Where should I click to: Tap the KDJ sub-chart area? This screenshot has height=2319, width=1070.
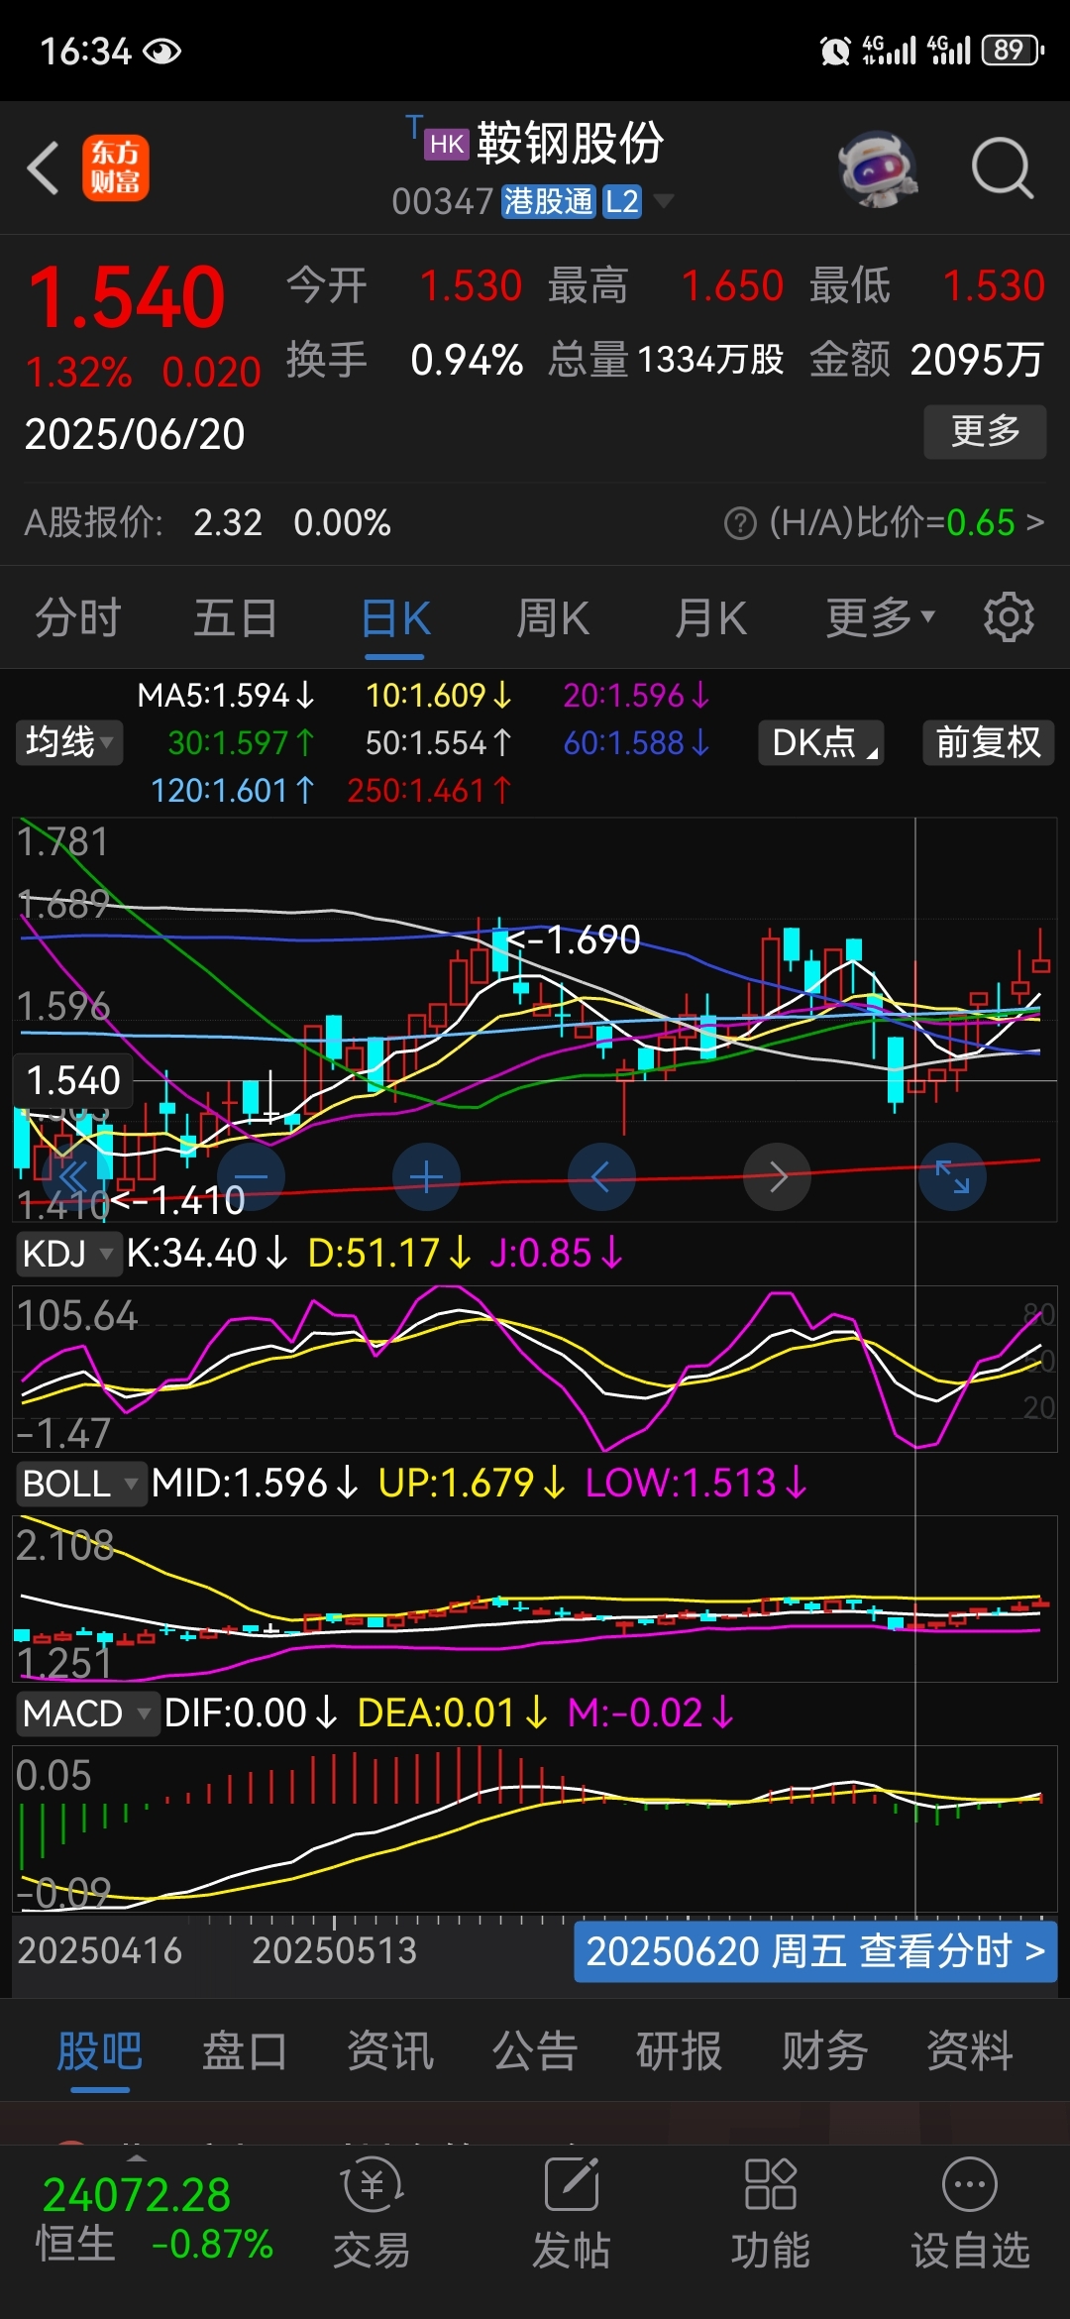tap(535, 1368)
